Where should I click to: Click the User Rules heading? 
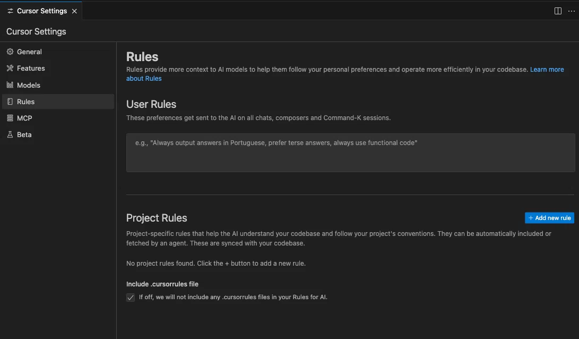pos(151,104)
